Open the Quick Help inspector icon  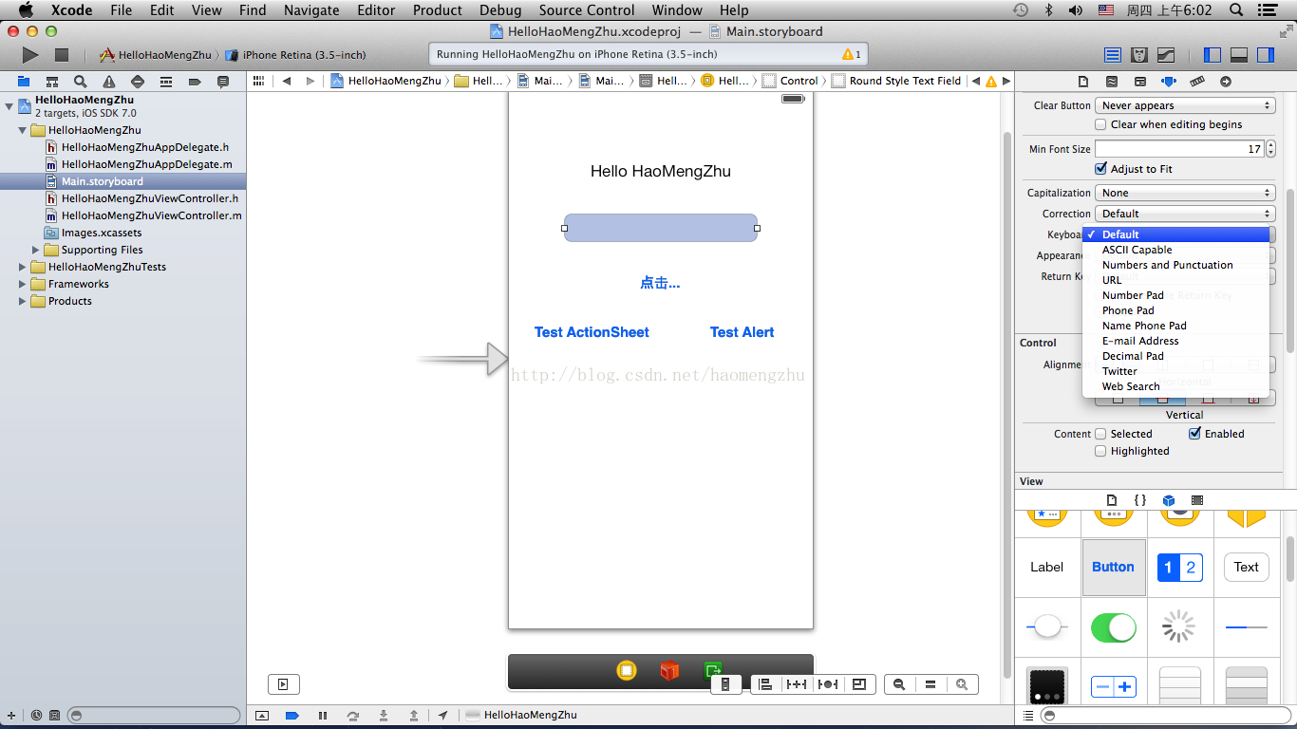click(x=1111, y=82)
